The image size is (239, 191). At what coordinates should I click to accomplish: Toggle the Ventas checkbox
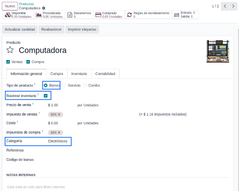pyautogui.click(x=8, y=62)
